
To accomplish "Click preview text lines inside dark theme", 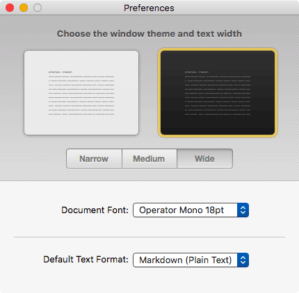I will (218, 93).
